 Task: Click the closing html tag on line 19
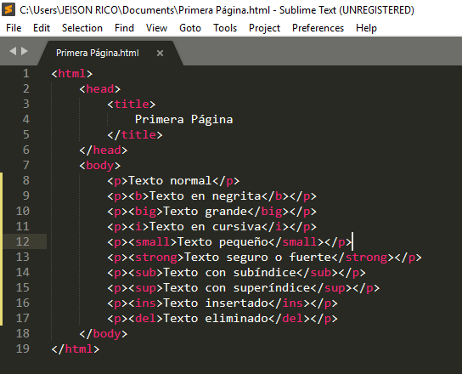coord(76,349)
